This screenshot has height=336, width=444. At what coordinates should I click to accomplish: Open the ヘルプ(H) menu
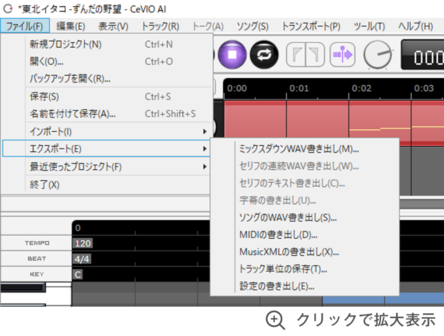[x=416, y=26]
